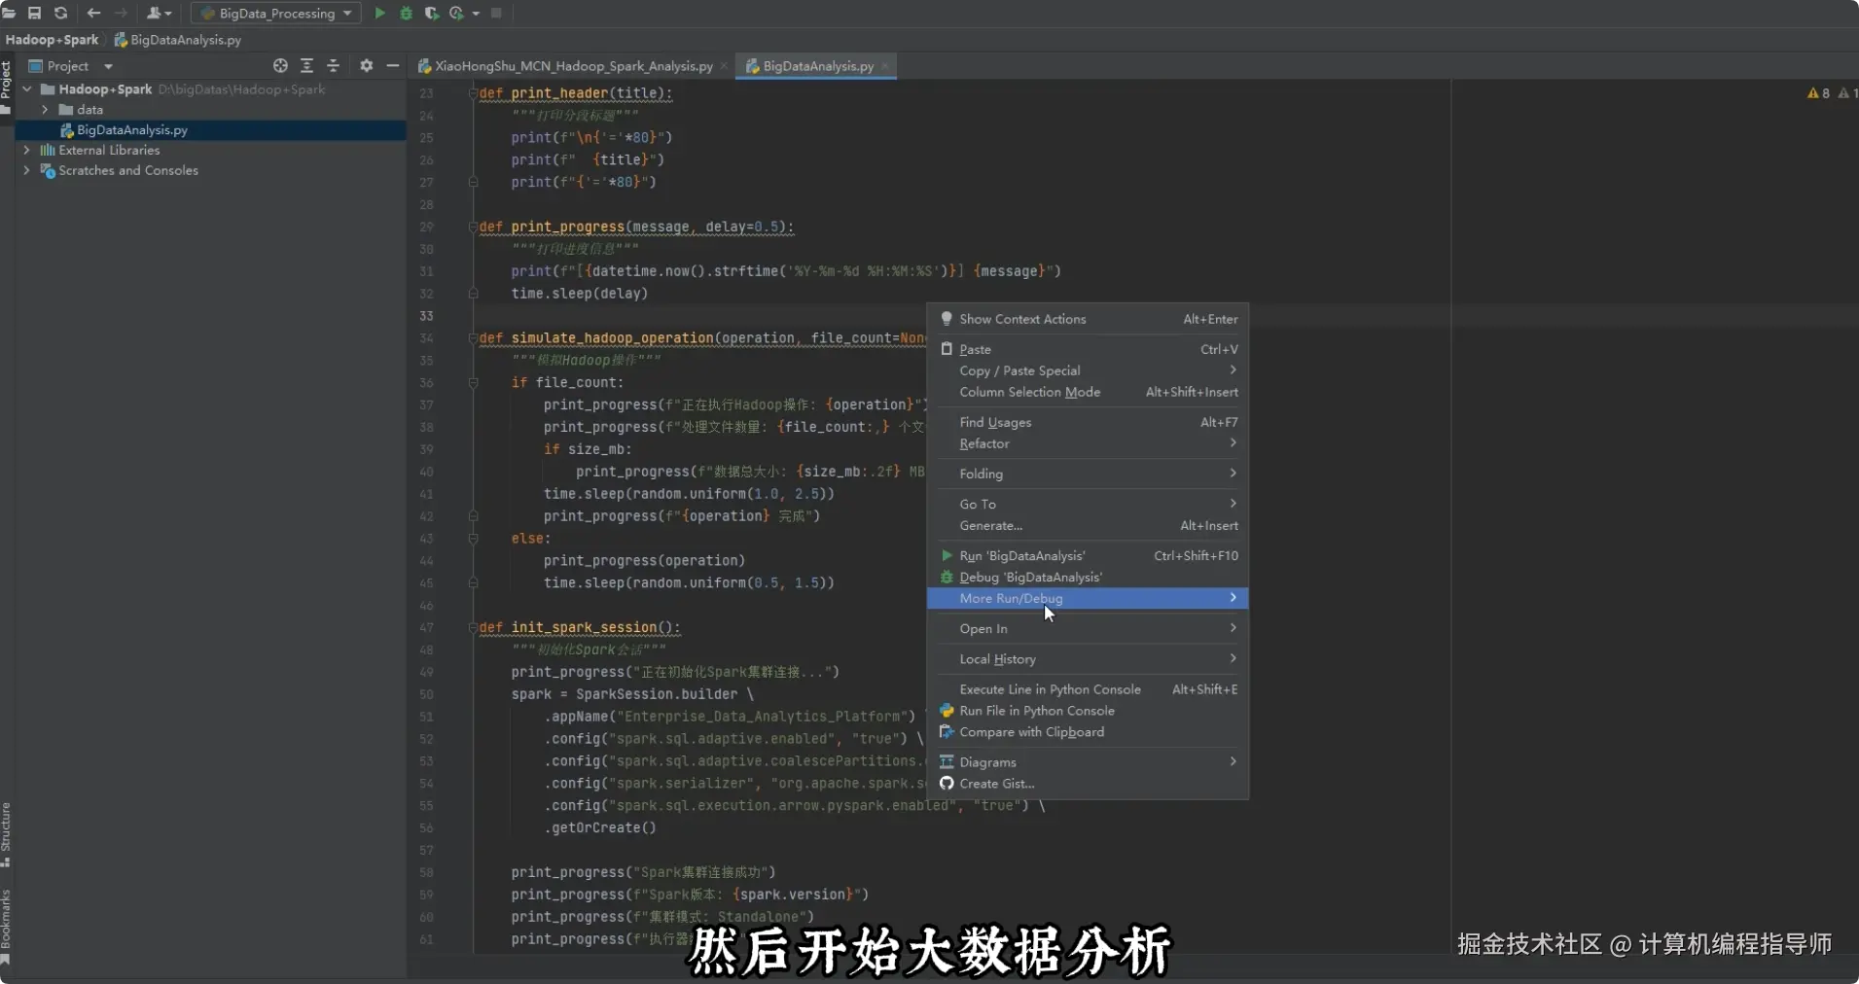This screenshot has width=1859, height=984.
Task: Place cursor on time.sleep(delay) line
Action: click(x=579, y=294)
